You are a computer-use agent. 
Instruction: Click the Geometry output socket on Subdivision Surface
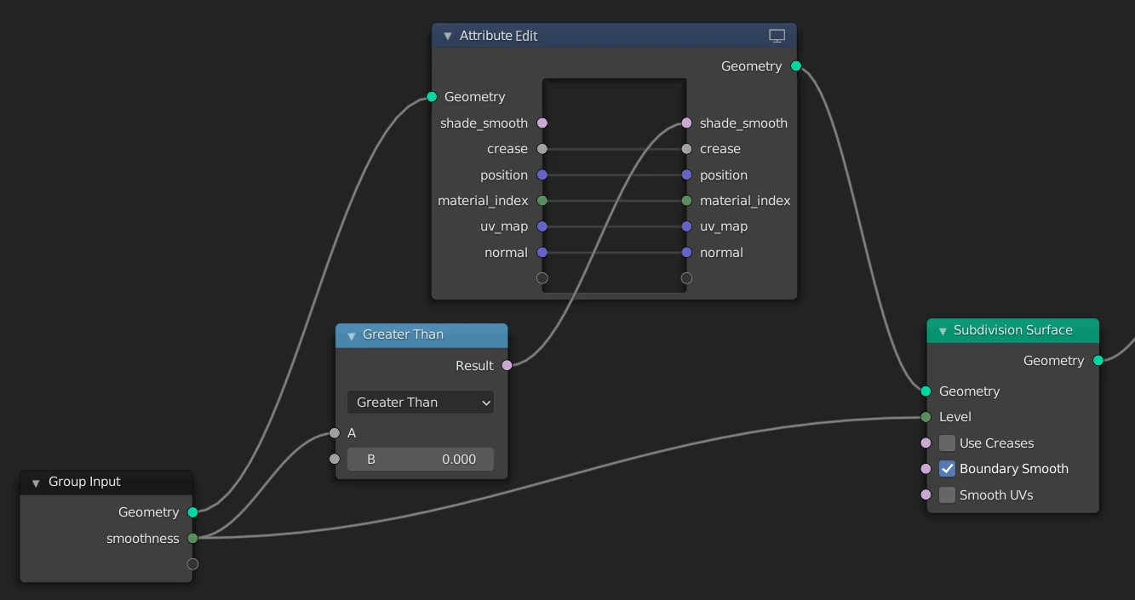pyautogui.click(x=1098, y=361)
